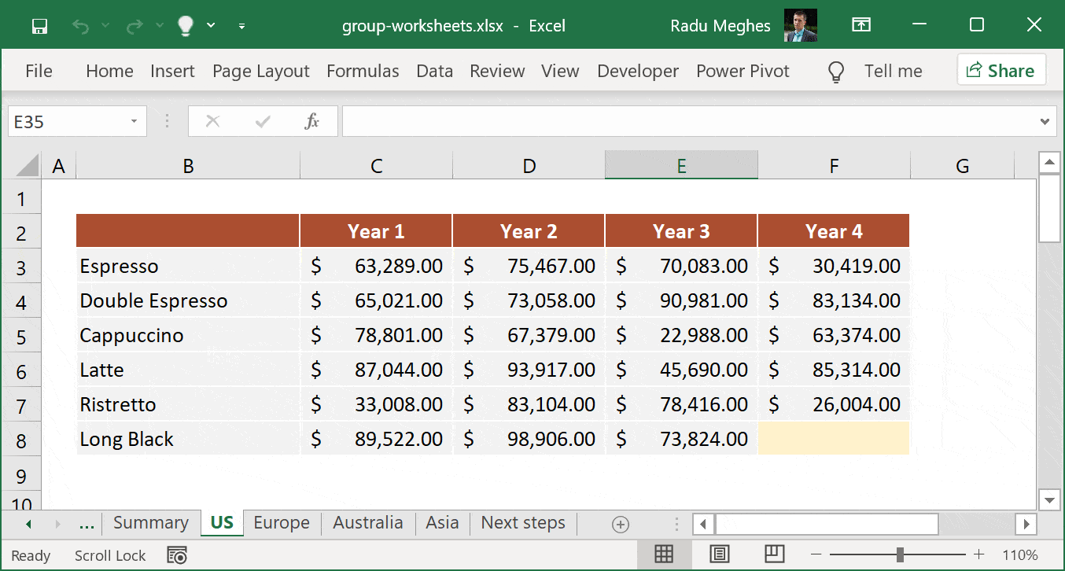The image size is (1065, 571).
Task: Select Page Break Preview in the status bar
Action: click(774, 554)
